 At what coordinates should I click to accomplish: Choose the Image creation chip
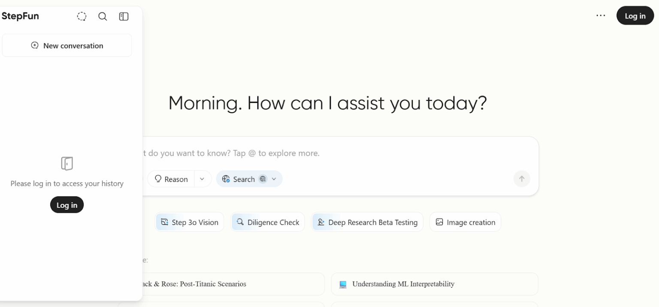click(x=465, y=222)
